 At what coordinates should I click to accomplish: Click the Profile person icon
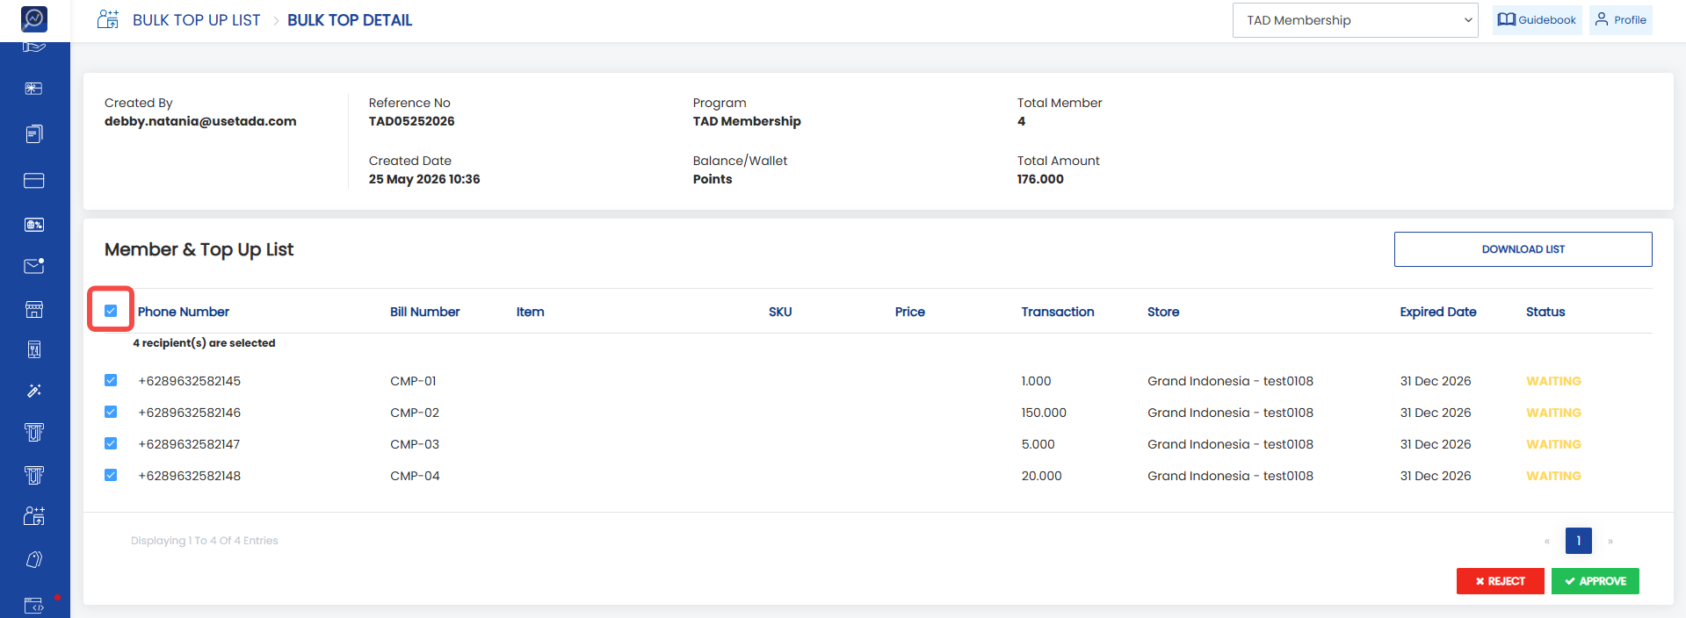click(1602, 19)
